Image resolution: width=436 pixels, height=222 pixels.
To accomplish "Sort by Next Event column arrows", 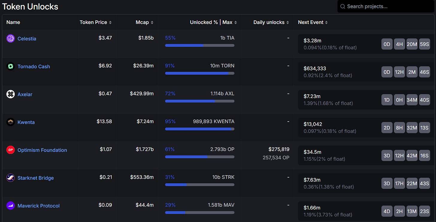I will click(326, 22).
